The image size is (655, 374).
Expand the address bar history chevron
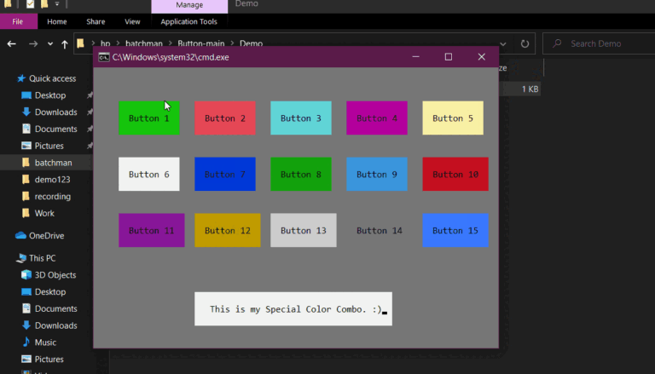[503, 43]
